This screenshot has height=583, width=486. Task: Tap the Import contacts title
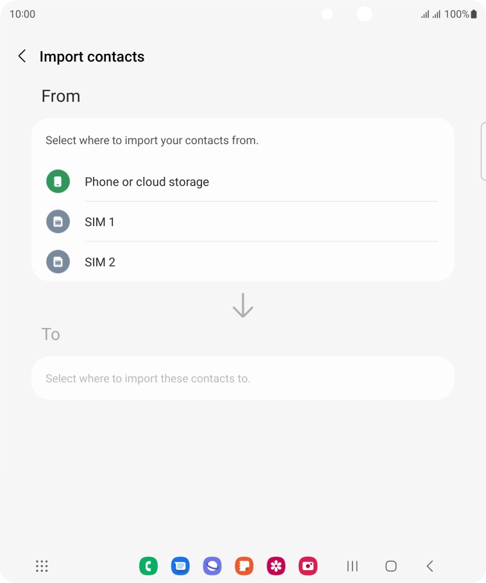tap(92, 56)
